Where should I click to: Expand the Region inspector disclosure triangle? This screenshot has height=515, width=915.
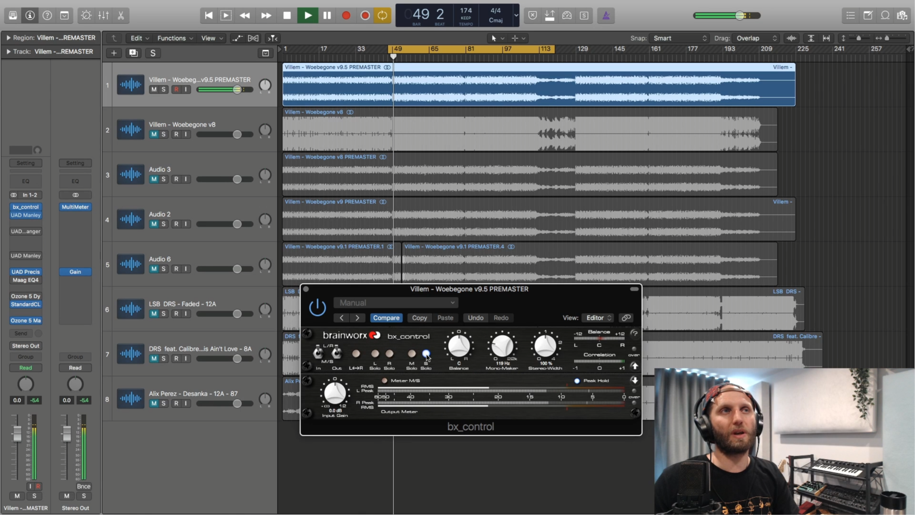tap(8, 38)
